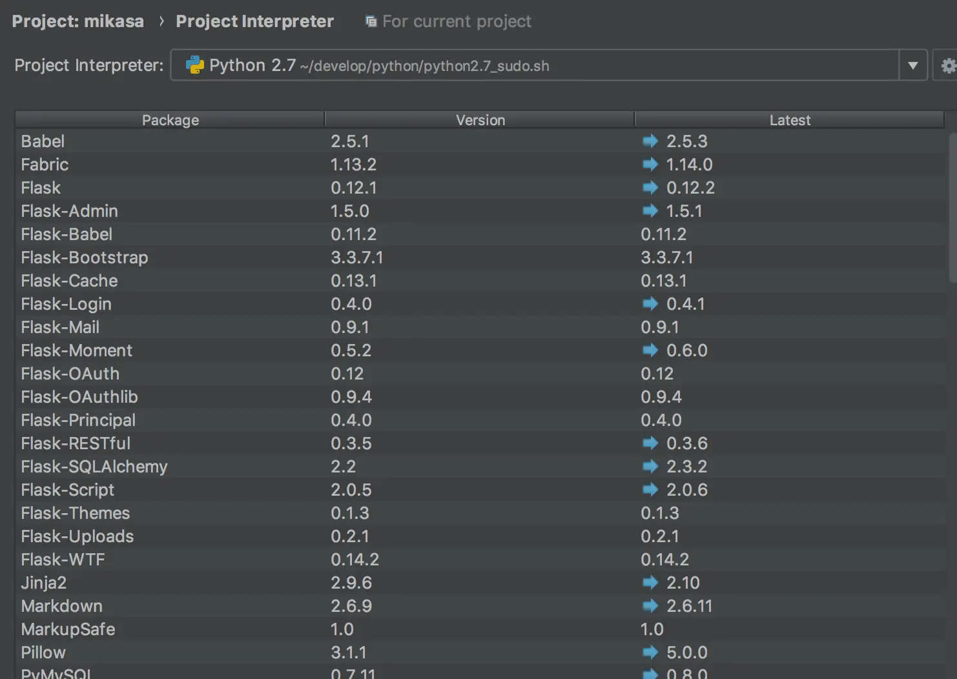
Task: Sort by the Package column header
Action: 170,120
